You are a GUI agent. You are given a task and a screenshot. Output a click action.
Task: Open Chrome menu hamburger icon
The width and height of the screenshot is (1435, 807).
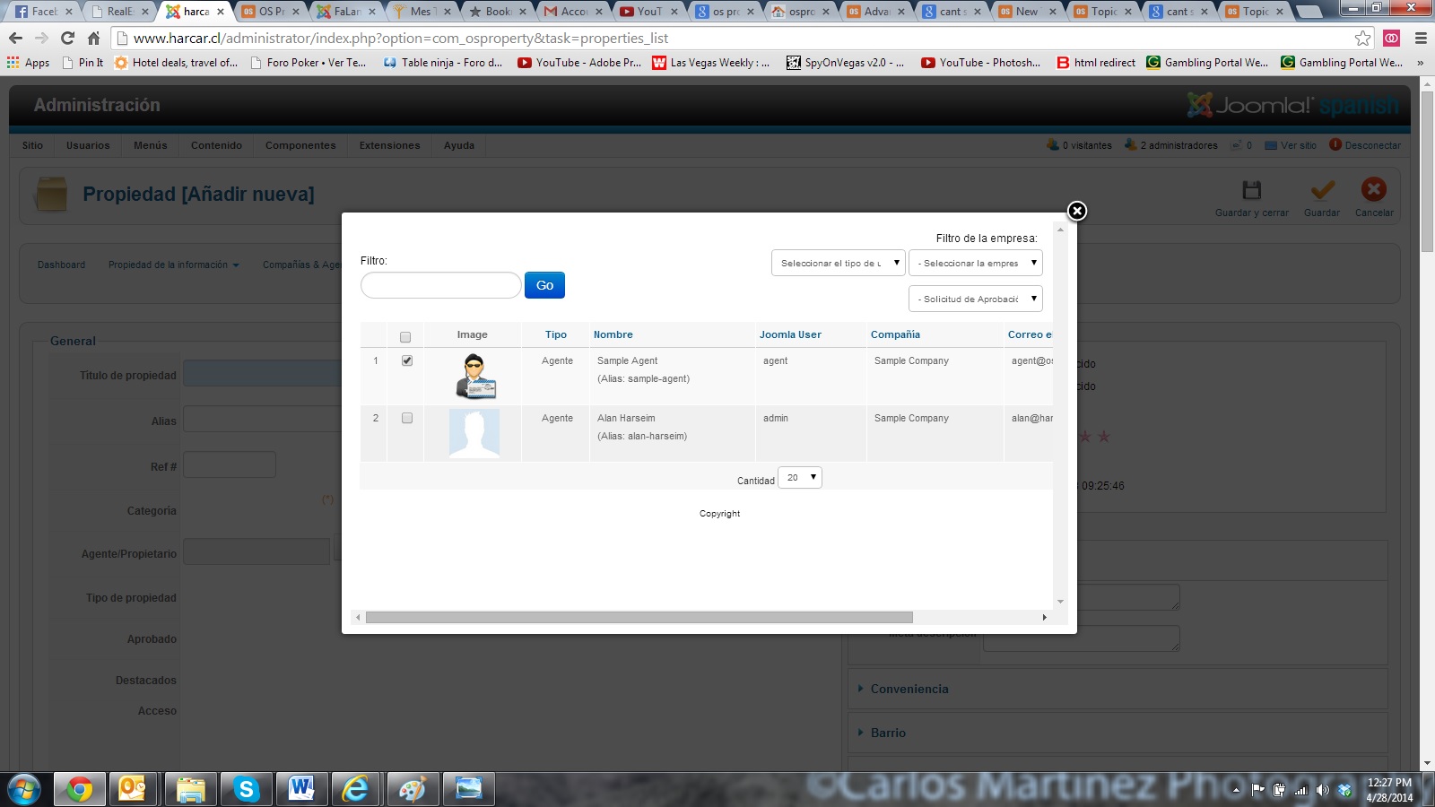pyautogui.click(x=1421, y=39)
